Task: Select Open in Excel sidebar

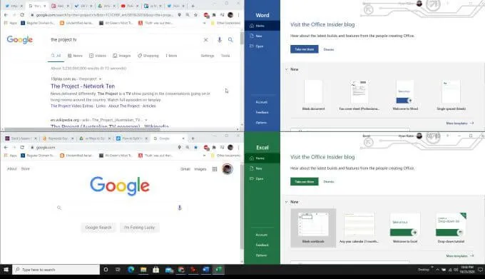Action: click(x=262, y=178)
